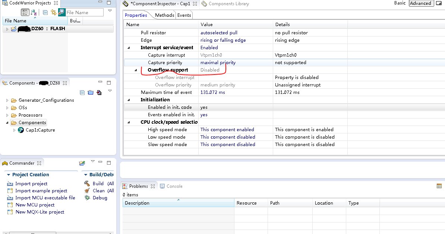Image resolution: width=445 pixels, height=234 pixels.
Task: Switch to Component Inspector - Cap1 tab
Action: pos(160,4)
